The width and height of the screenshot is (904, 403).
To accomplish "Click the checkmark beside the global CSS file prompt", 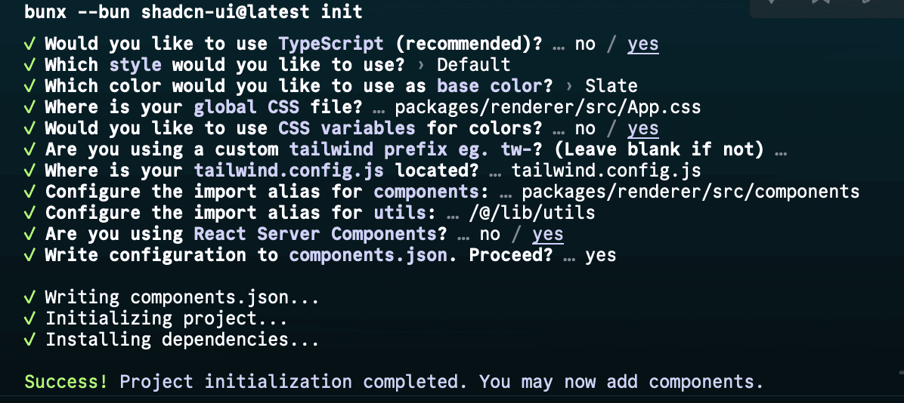I will click(30, 108).
